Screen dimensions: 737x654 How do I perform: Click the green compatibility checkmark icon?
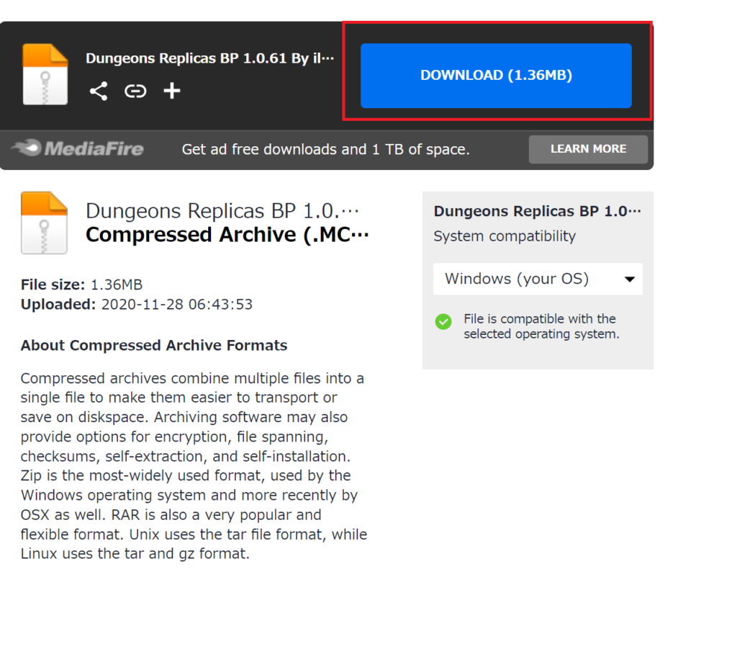pyautogui.click(x=443, y=322)
